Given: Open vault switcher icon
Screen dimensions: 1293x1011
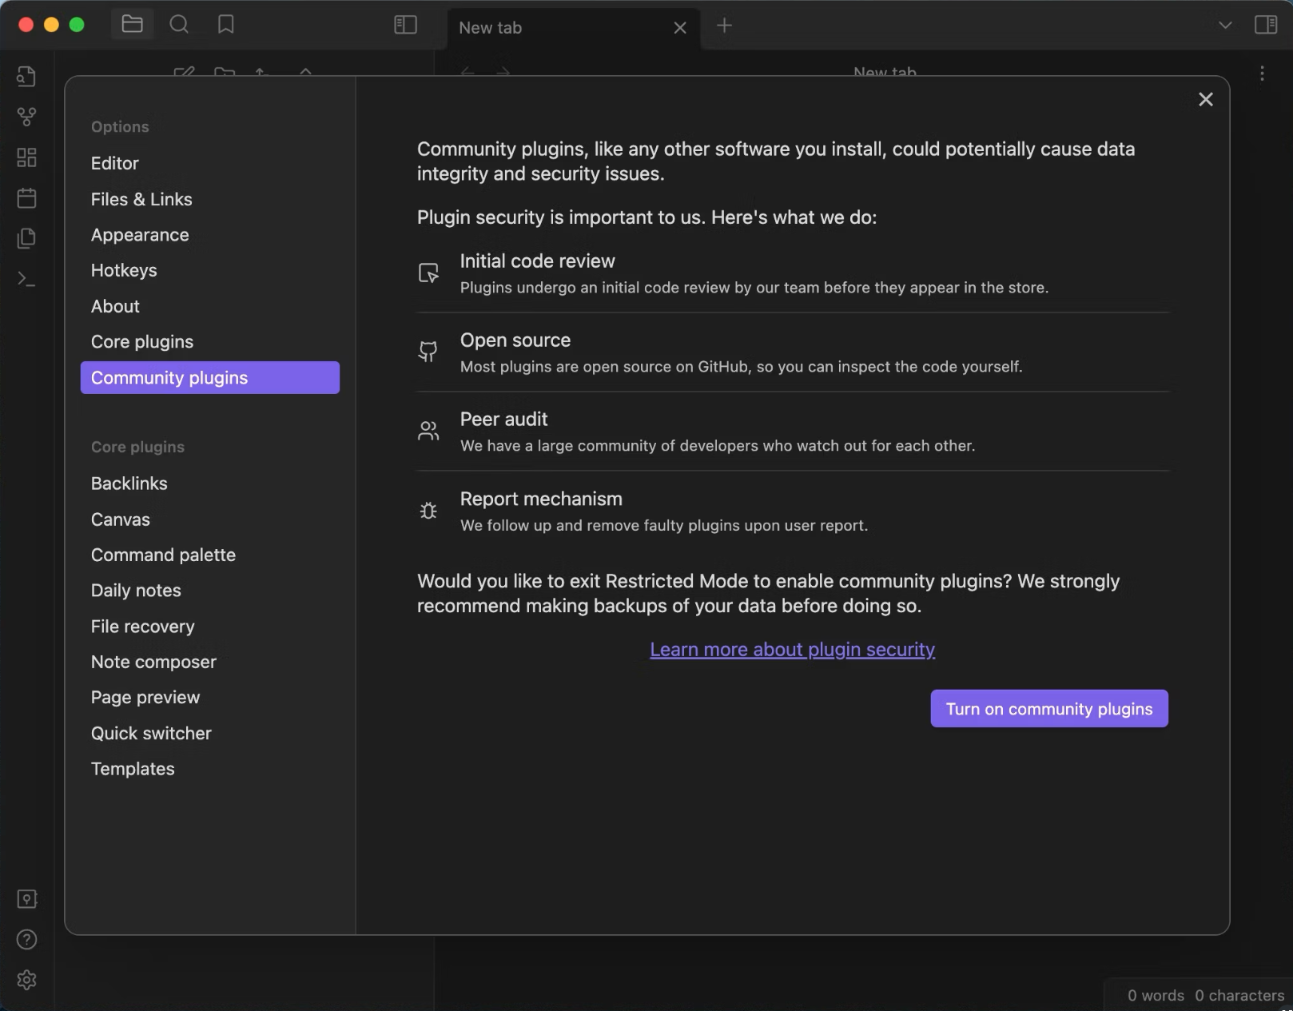Looking at the screenshot, I should coord(26,899).
